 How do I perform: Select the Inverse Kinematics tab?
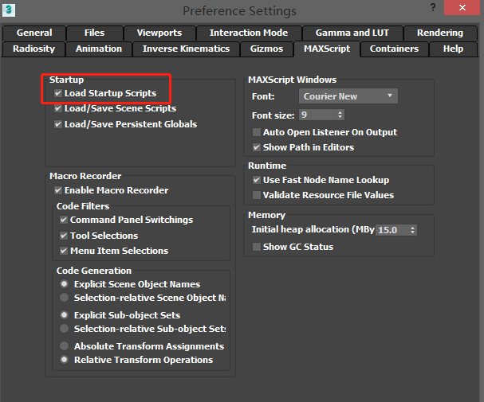tap(186, 49)
